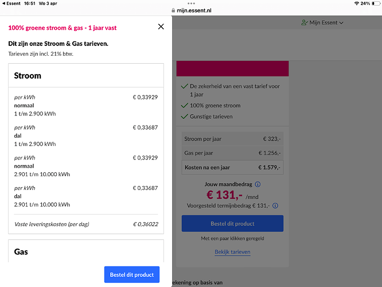This screenshot has height=287, width=382.
Task: Click Bestel dit product in panel footer
Action: 132,274
